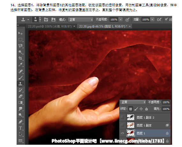
Task: Open the tool preset picker arrow
Action: click(28, 19)
